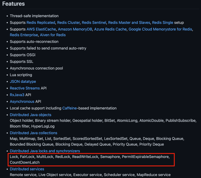Visit the Redis Single link
The image size is (201, 178).
coord(163,22)
